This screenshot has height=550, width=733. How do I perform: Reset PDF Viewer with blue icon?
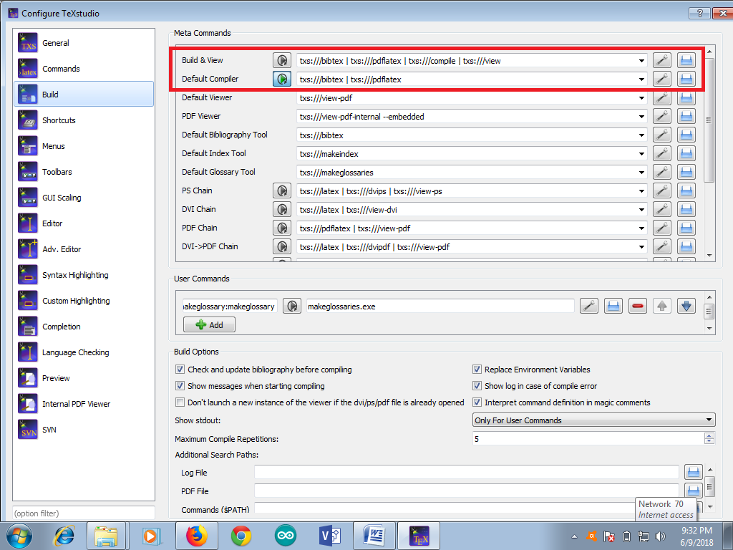[686, 117]
